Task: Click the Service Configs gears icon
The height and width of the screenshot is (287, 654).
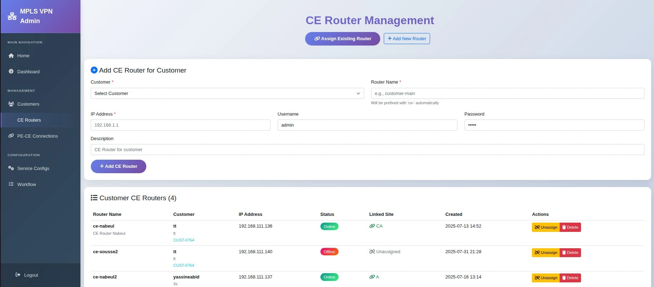Action: point(11,168)
